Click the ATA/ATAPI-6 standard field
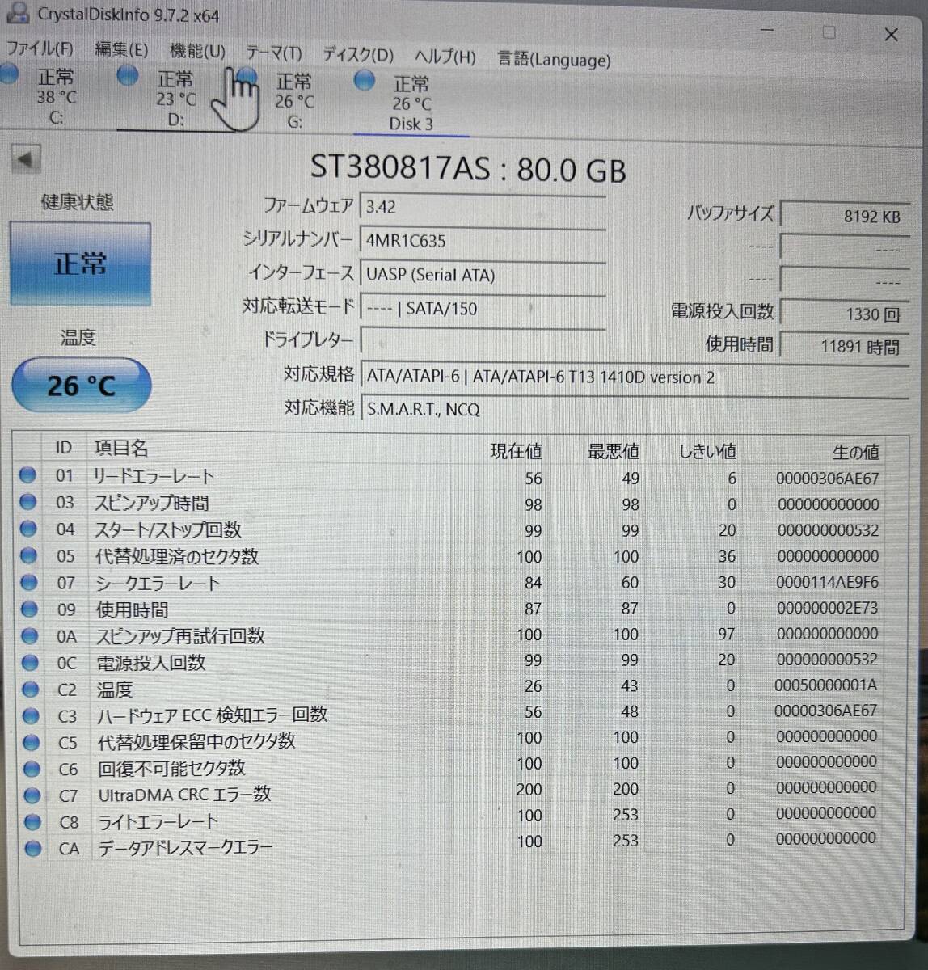Image resolution: width=928 pixels, height=970 pixels. (x=634, y=377)
